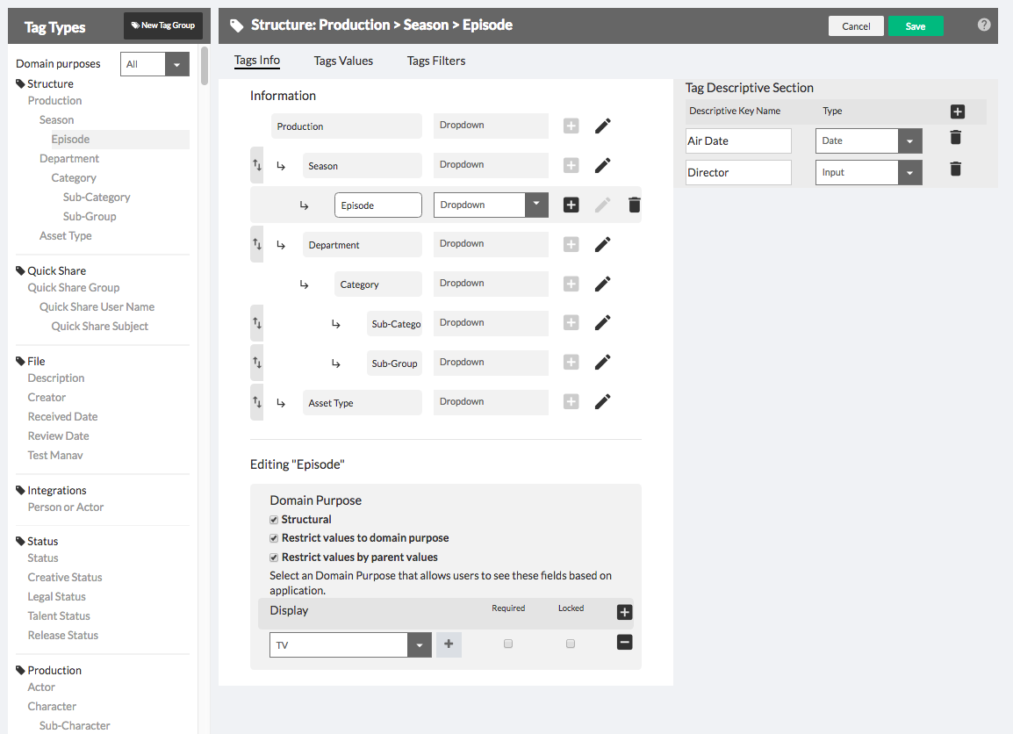The width and height of the screenshot is (1013, 734).
Task: Enable the Required checkbox for TV
Action: click(507, 644)
